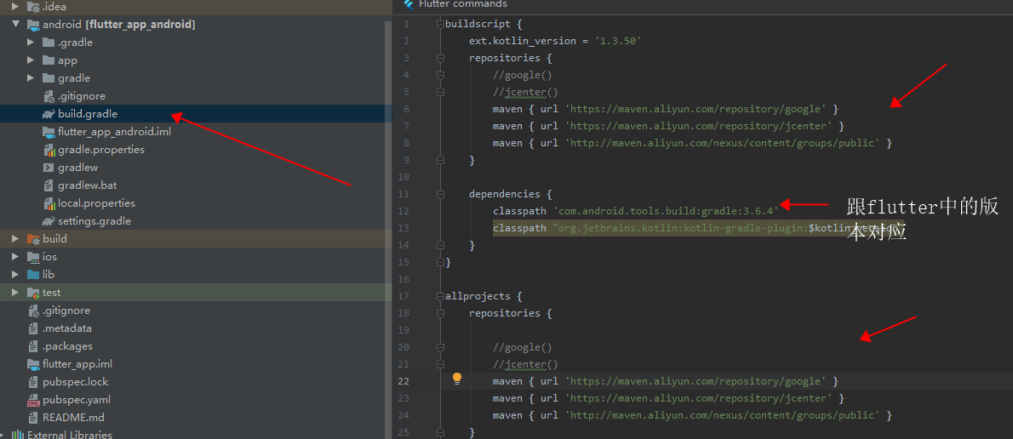Click the yellow lightbulb intention icon

457,379
